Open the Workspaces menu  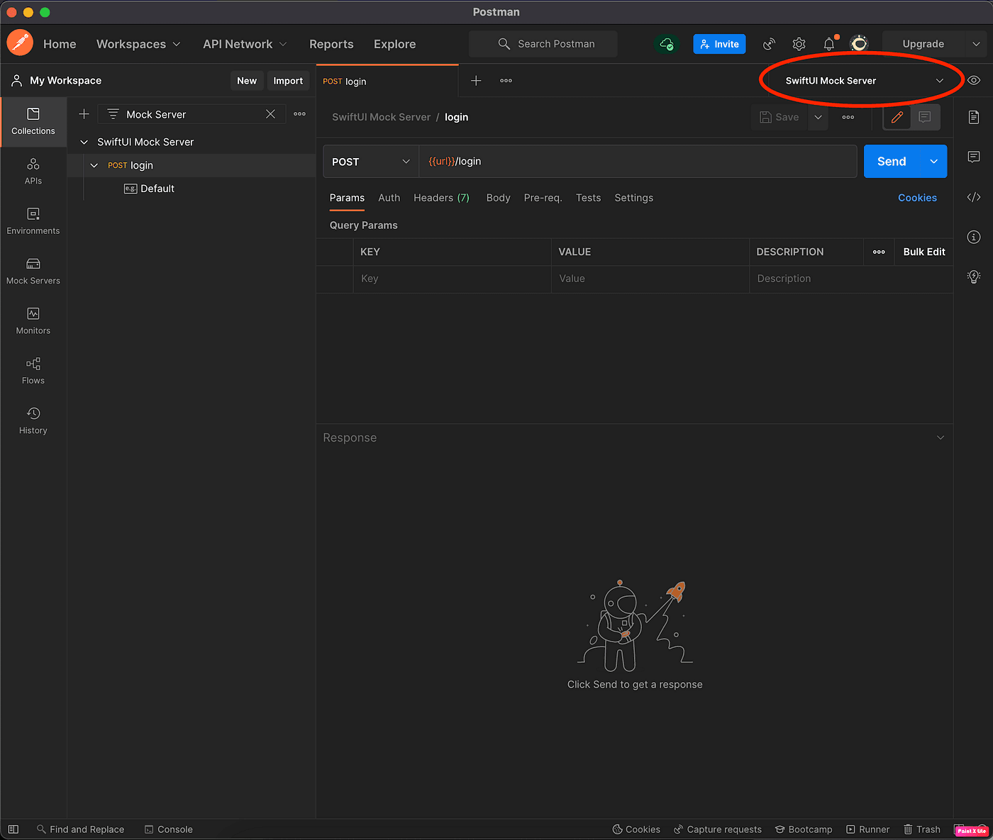click(x=138, y=44)
